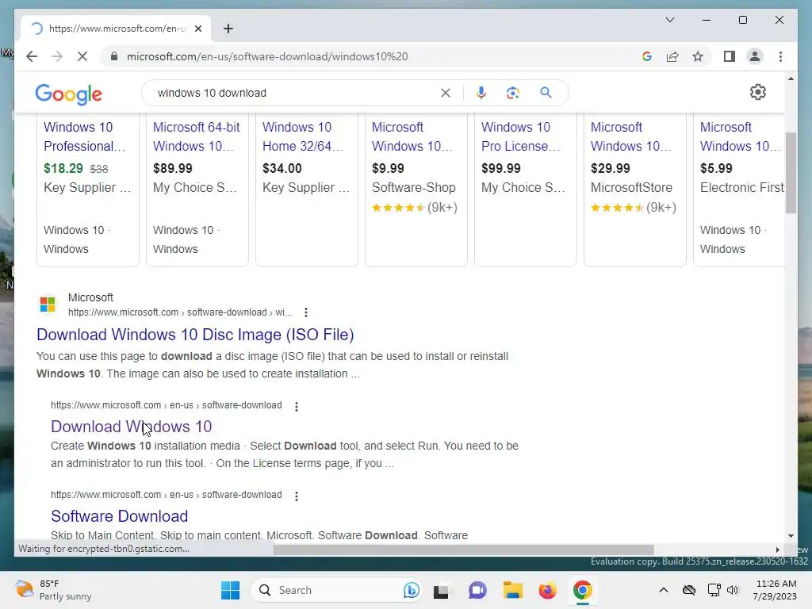Open the weather widget showing 85°F
Screen dimensions: 812x609
[x=53, y=590]
